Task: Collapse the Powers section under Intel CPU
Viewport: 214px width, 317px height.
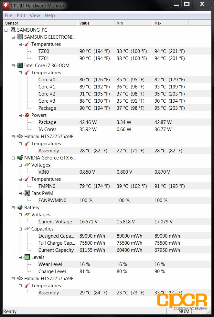Action: [20, 115]
